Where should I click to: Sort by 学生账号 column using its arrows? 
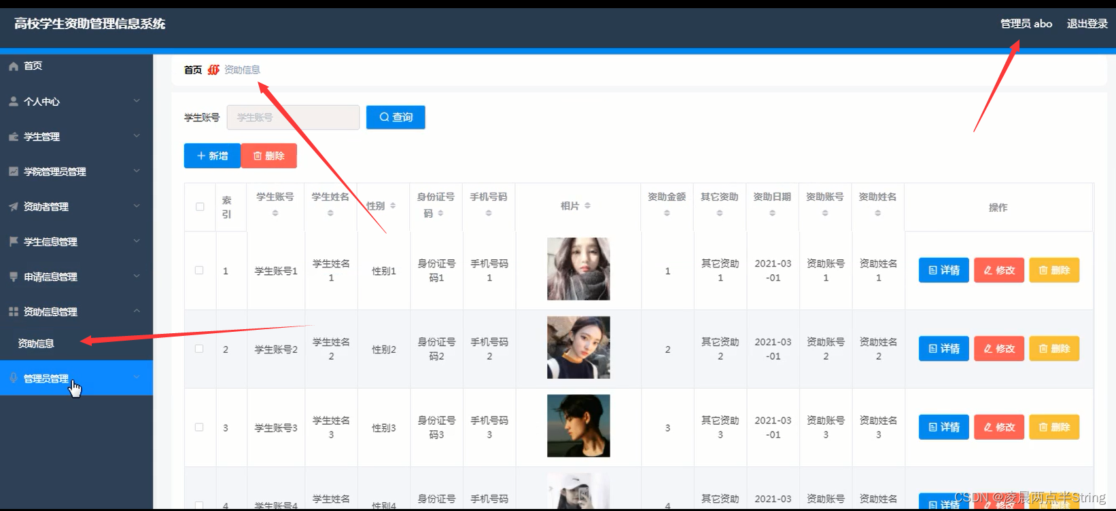pyautogui.click(x=275, y=213)
